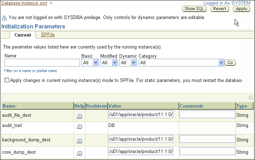
Task: Click help icon for audit_file_dest parameter
Action: (80, 117)
